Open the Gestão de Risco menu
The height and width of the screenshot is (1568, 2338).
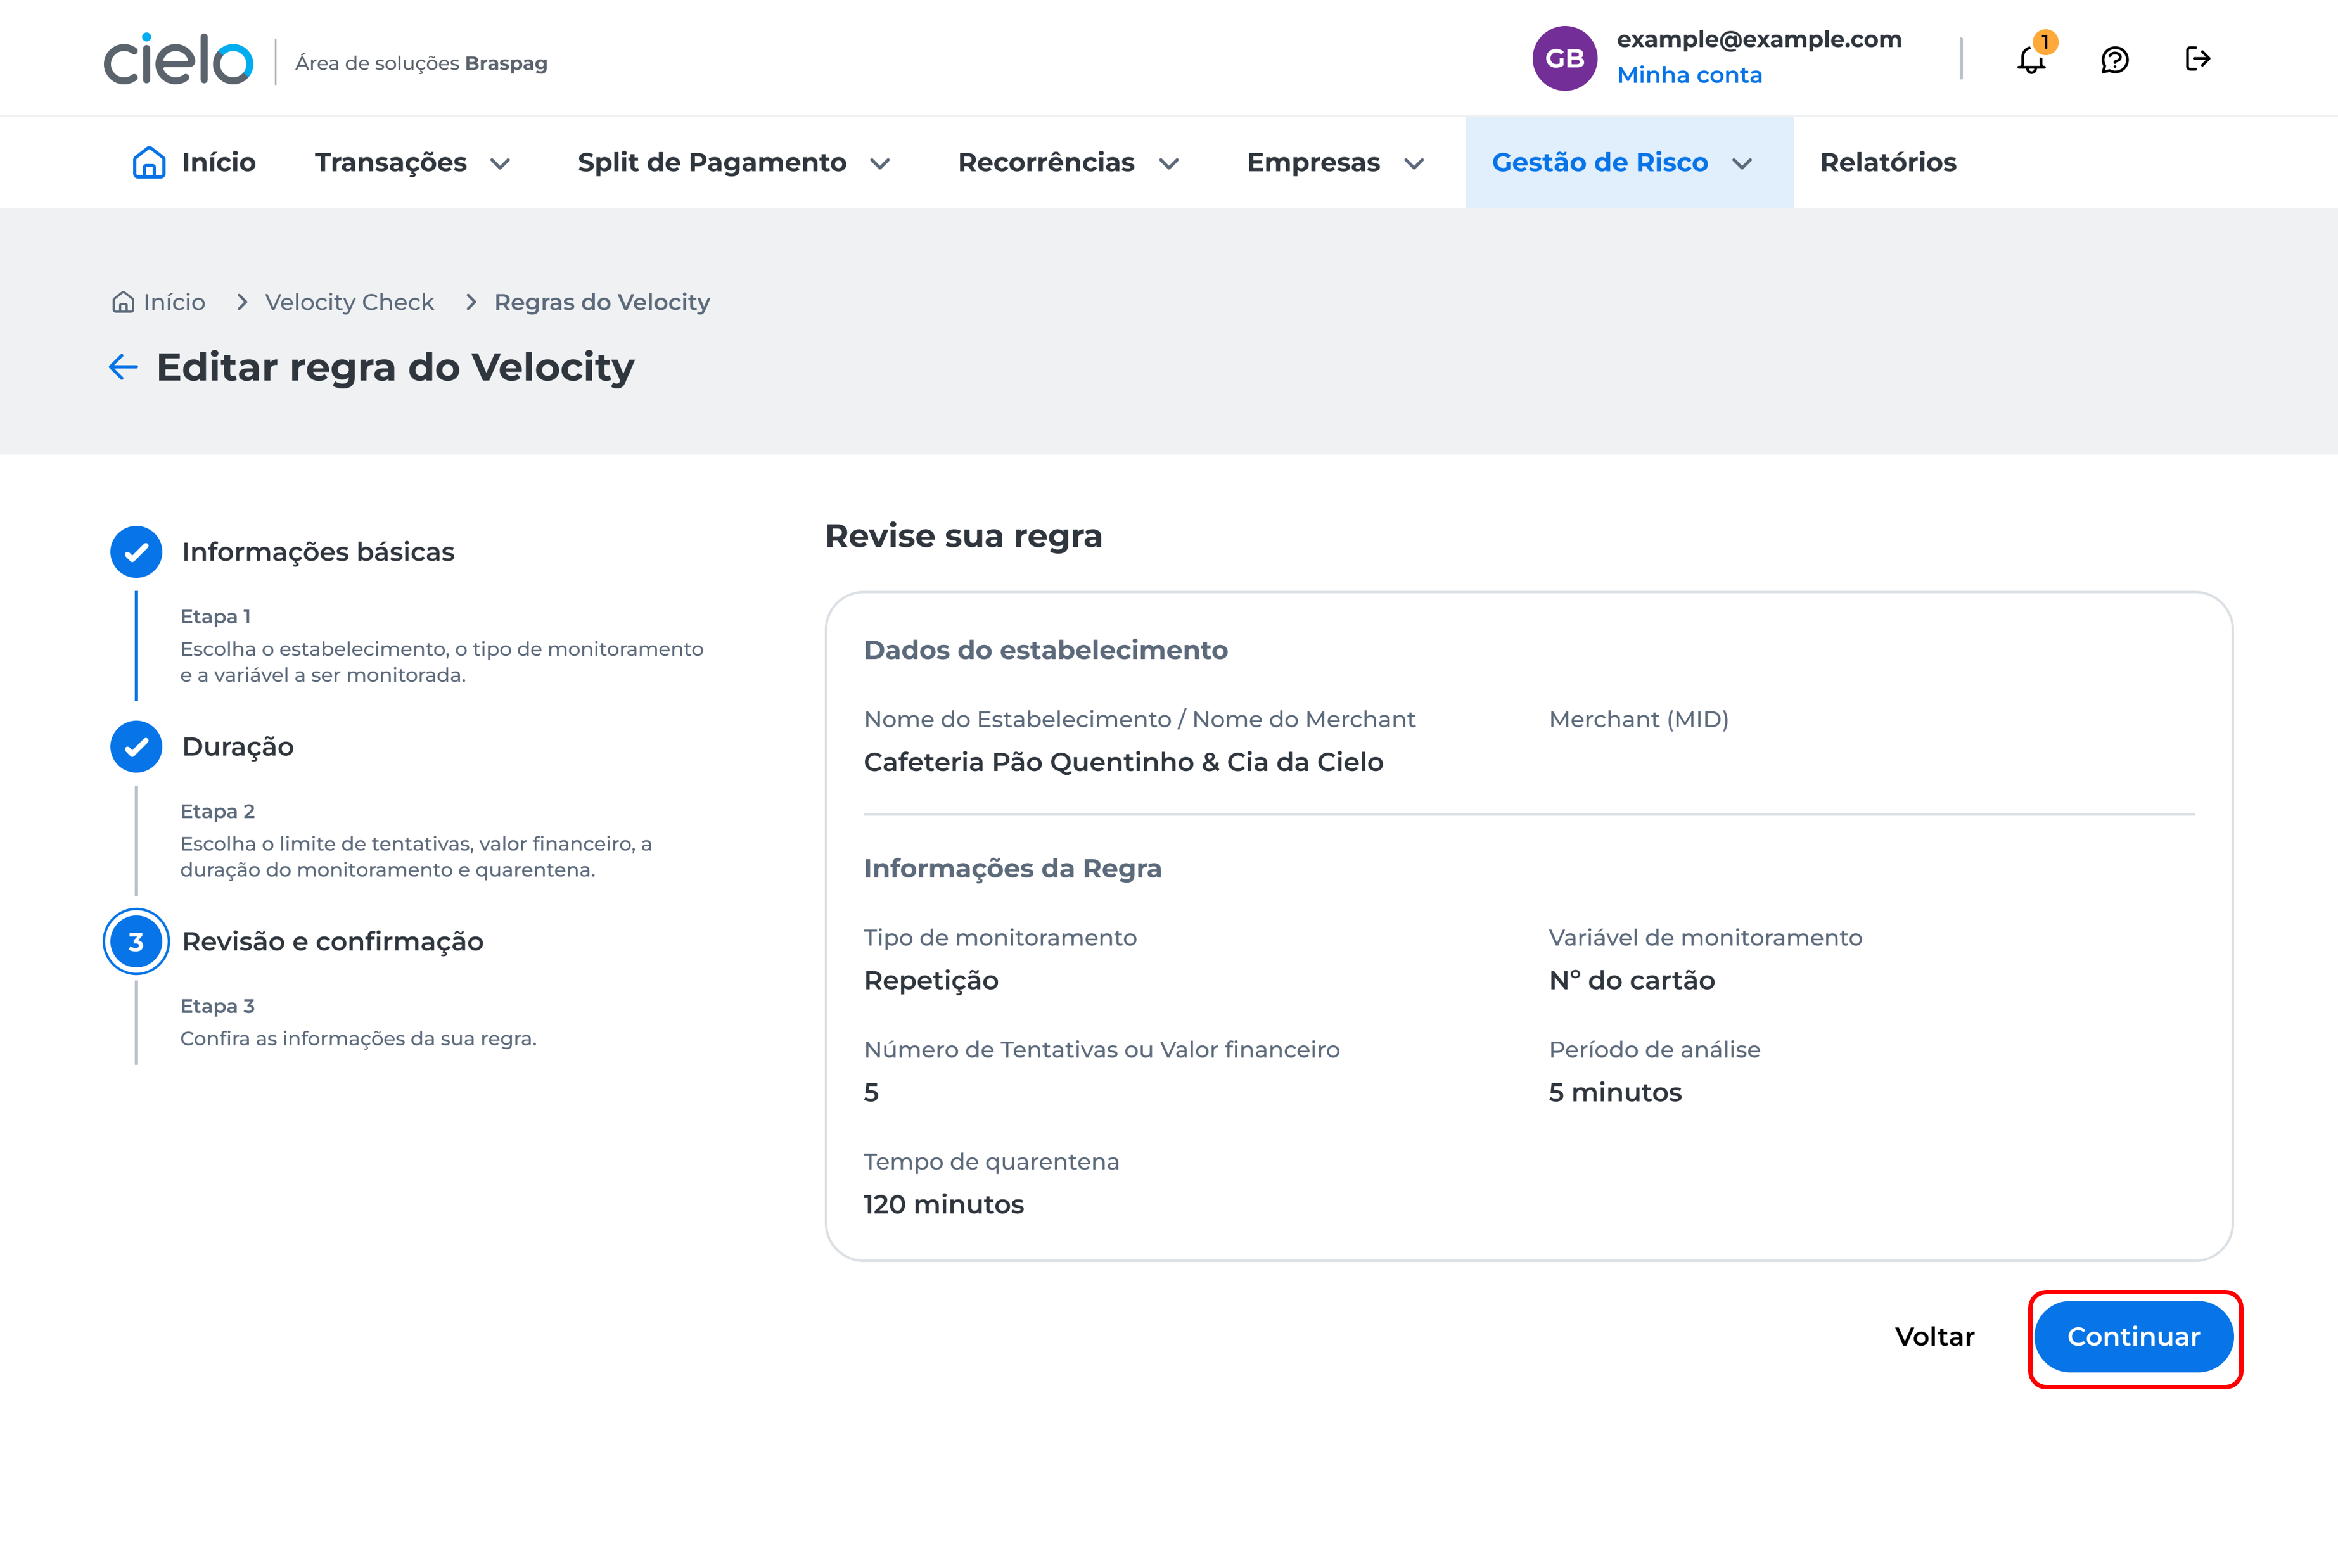[1621, 162]
